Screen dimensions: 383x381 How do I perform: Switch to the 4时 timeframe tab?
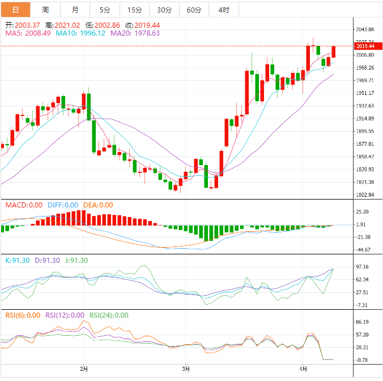[x=224, y=10]
